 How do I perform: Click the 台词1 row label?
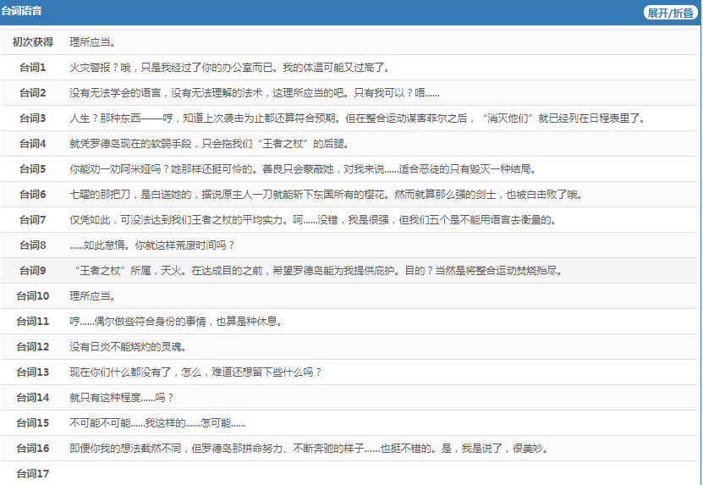[33, 68]
